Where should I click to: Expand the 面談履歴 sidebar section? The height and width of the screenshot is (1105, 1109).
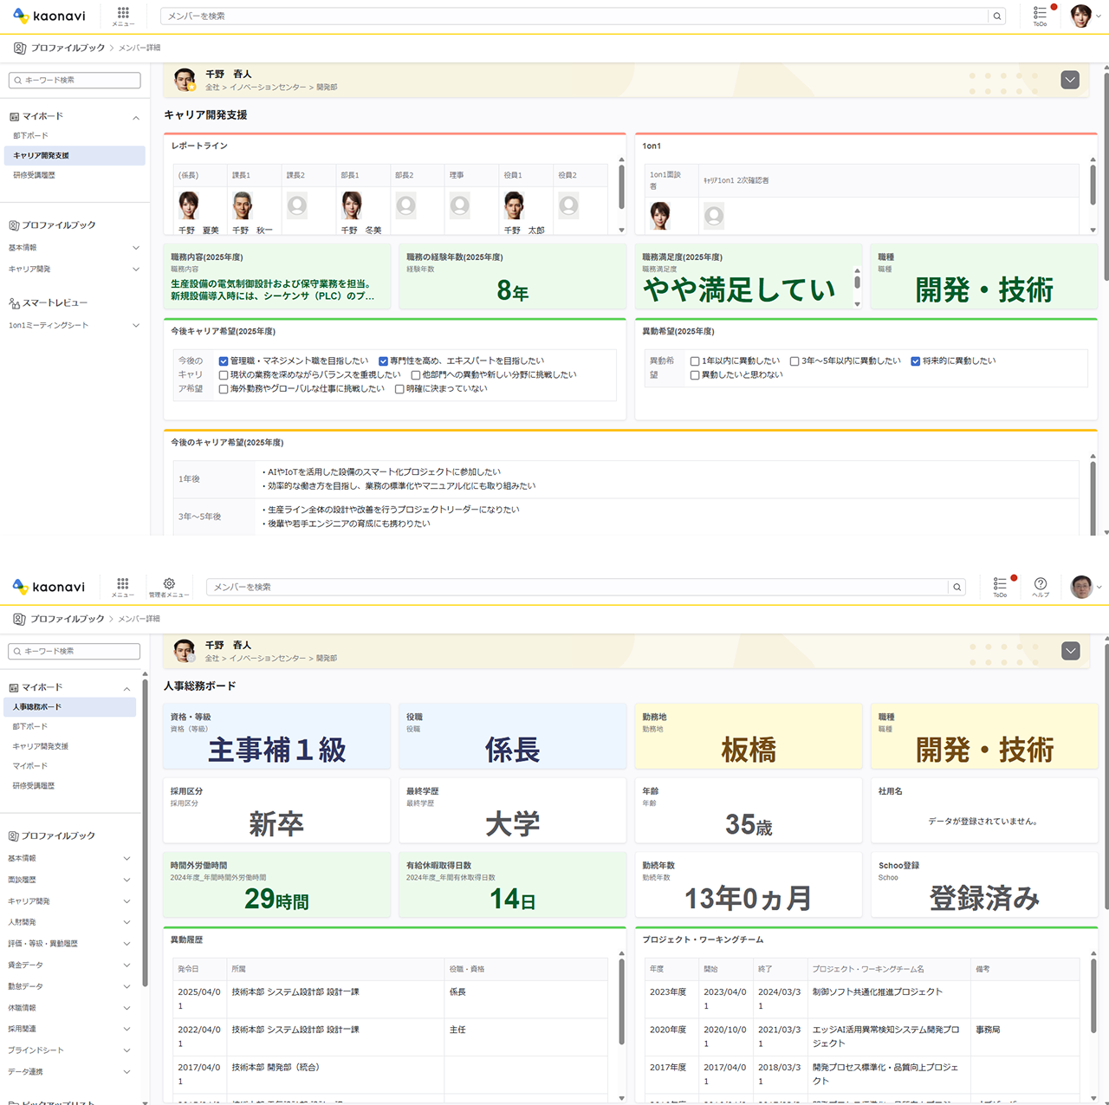tap(126, 880)
